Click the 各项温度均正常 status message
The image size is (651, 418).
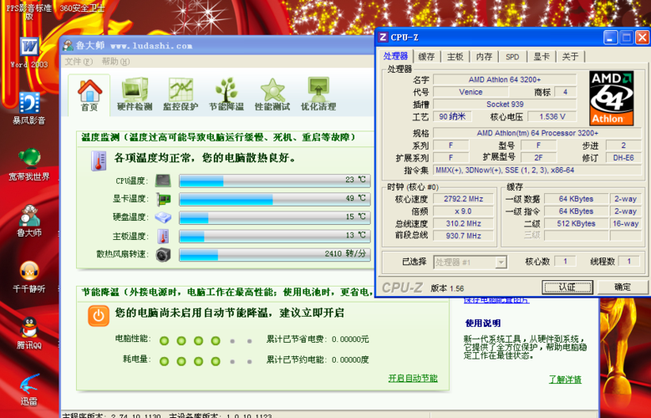(x=205, y=158)
